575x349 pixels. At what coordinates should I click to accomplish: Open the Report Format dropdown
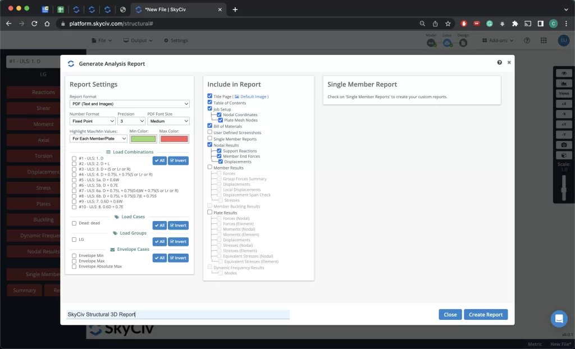(x=130, y=104)
